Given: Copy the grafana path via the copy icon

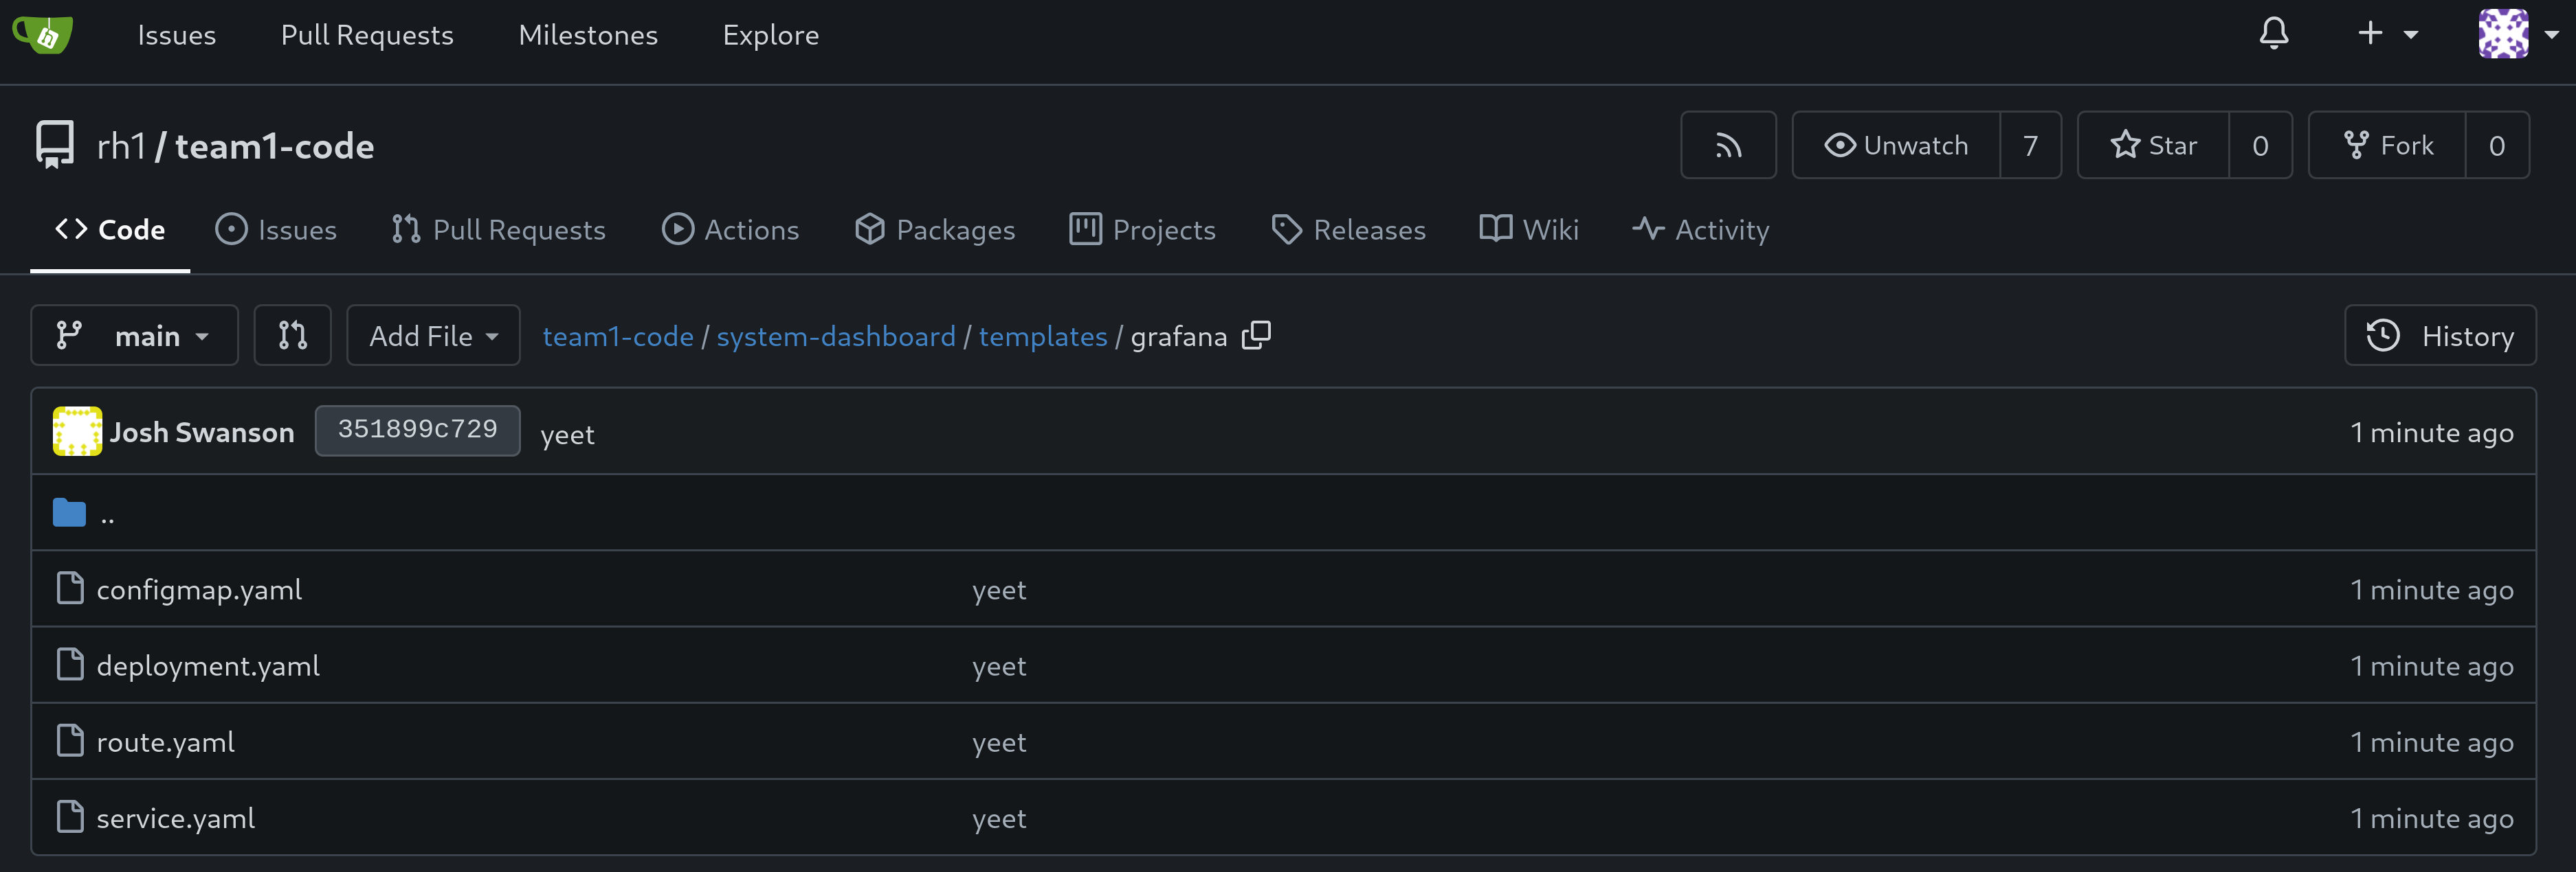Looking at the screenshot, I should [1256, 336].
